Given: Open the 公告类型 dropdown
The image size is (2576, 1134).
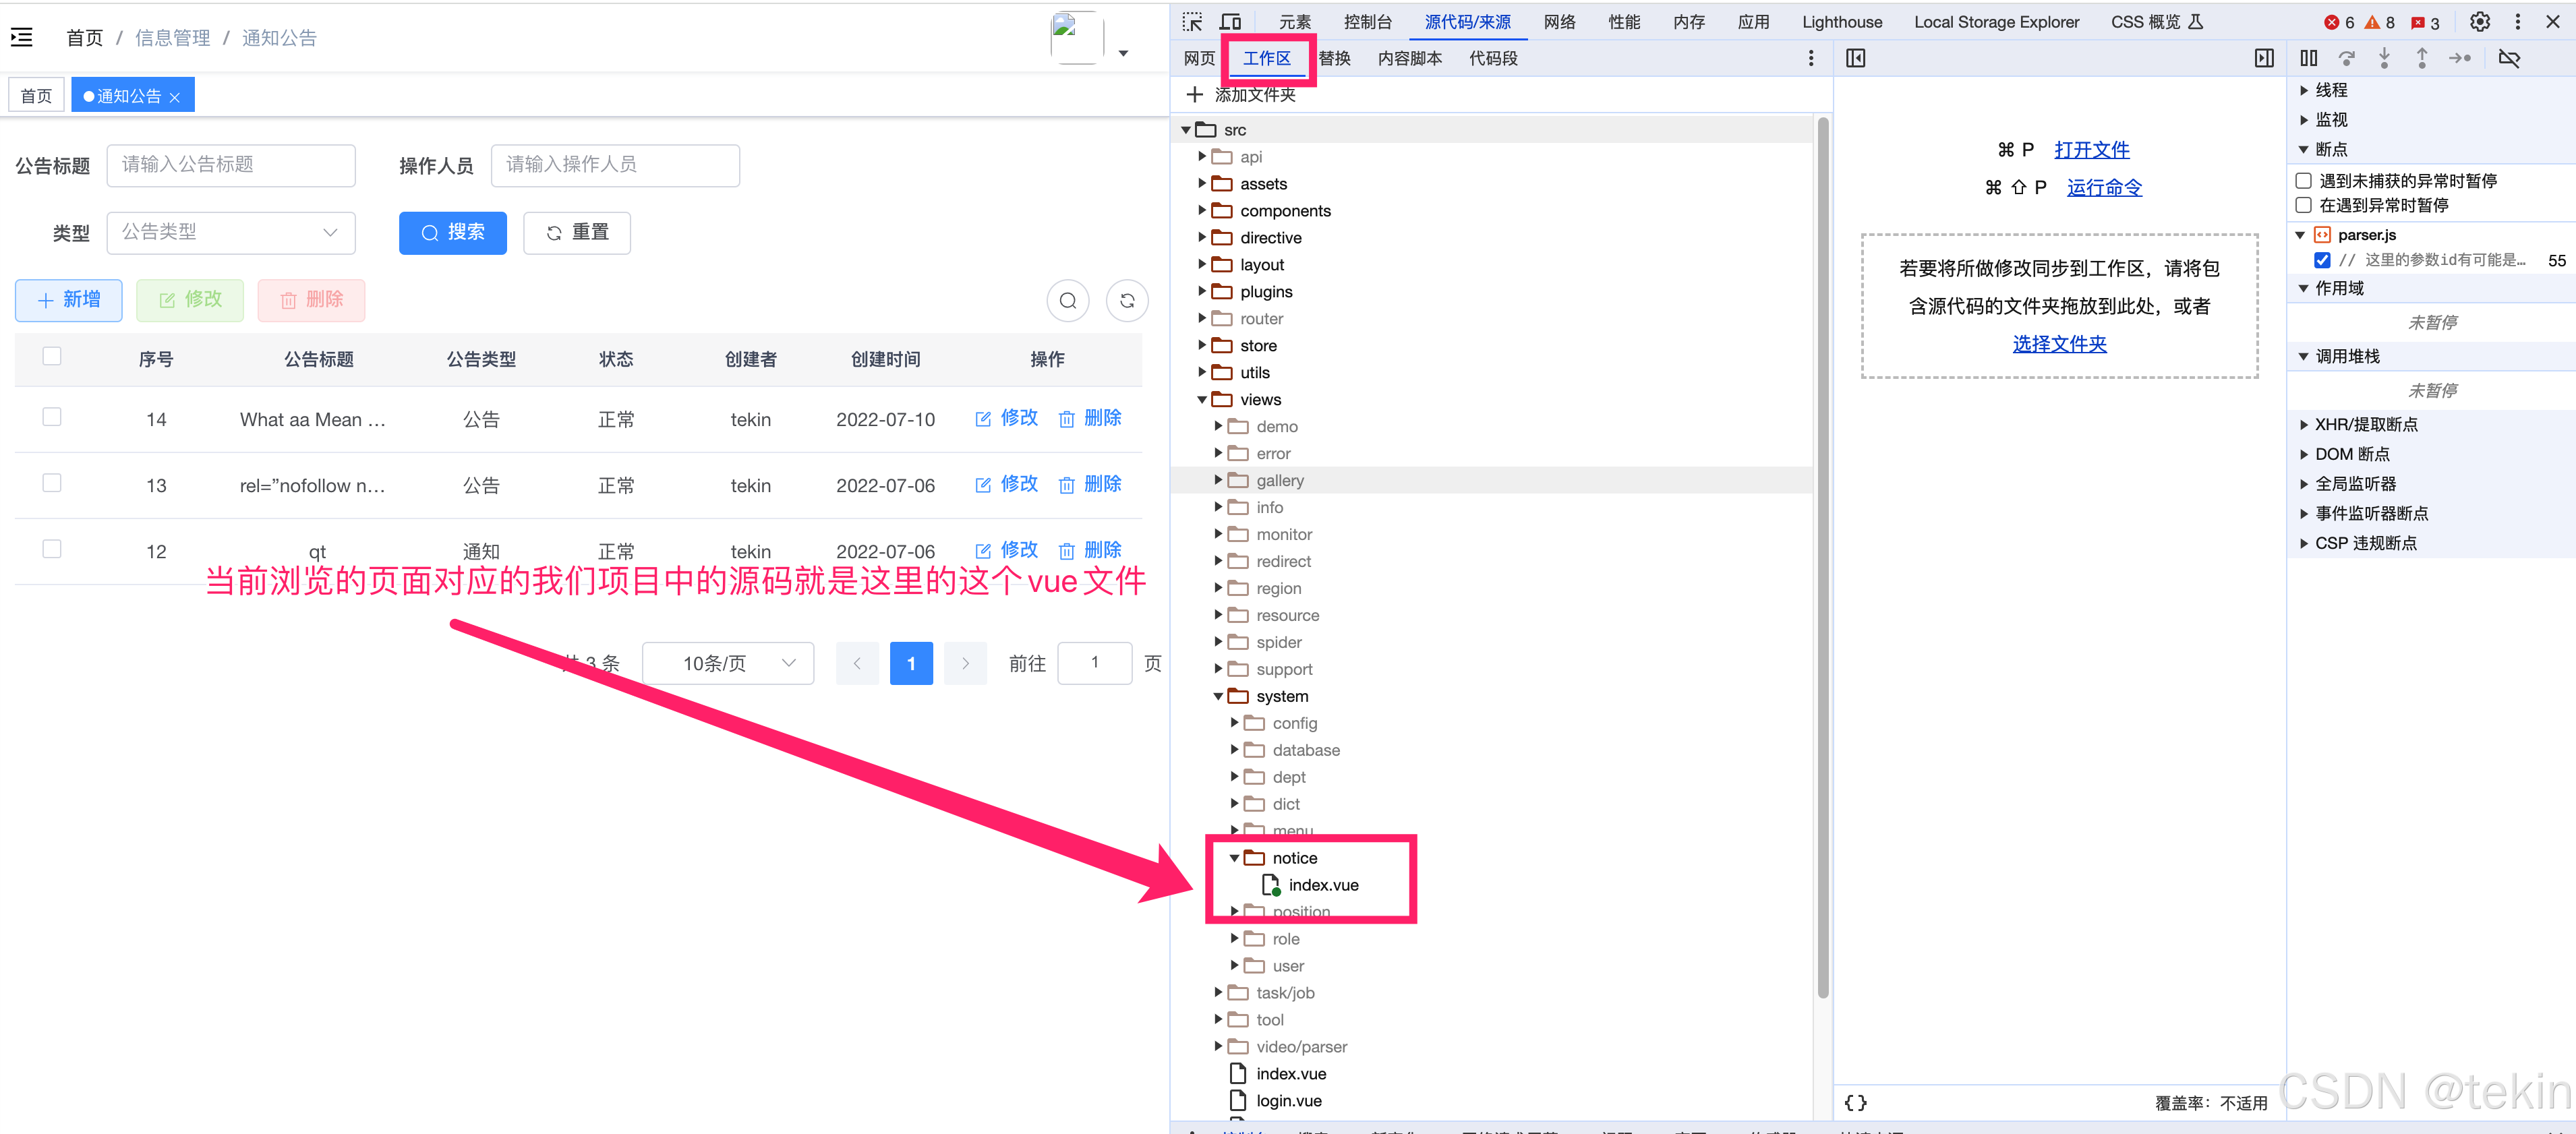Looking at the screenshot, I should [231, 232].
